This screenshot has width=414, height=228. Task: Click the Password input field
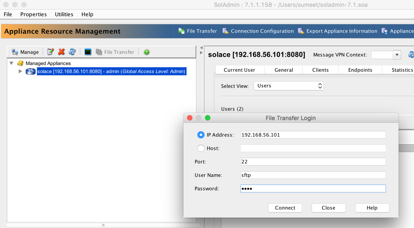[x=313, y=189]
